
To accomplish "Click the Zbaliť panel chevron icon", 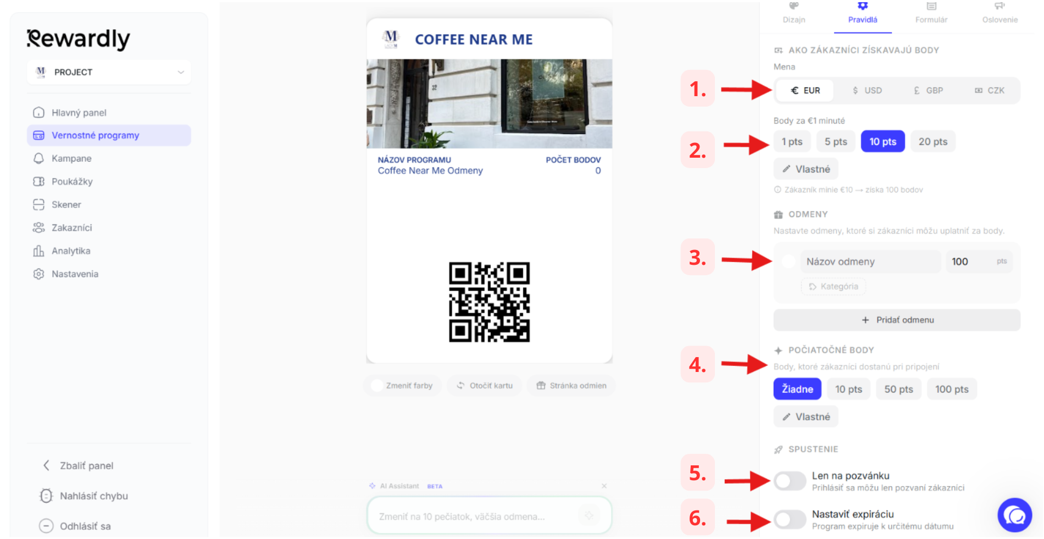I will (x=46, y=466).
